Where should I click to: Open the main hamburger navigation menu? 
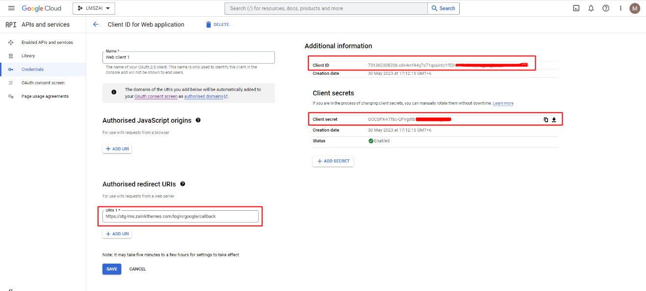pyautogui.click(x=11, y=8)
